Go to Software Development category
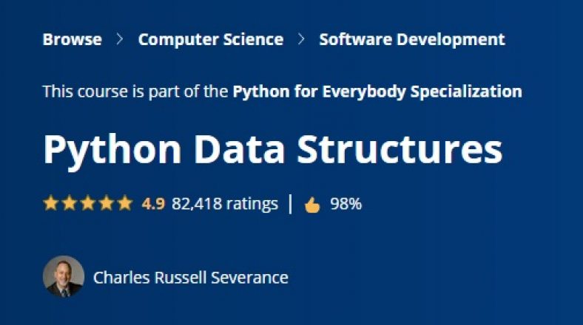The height and width of the screenshot is (325, 583). click(x=411, y=40)
